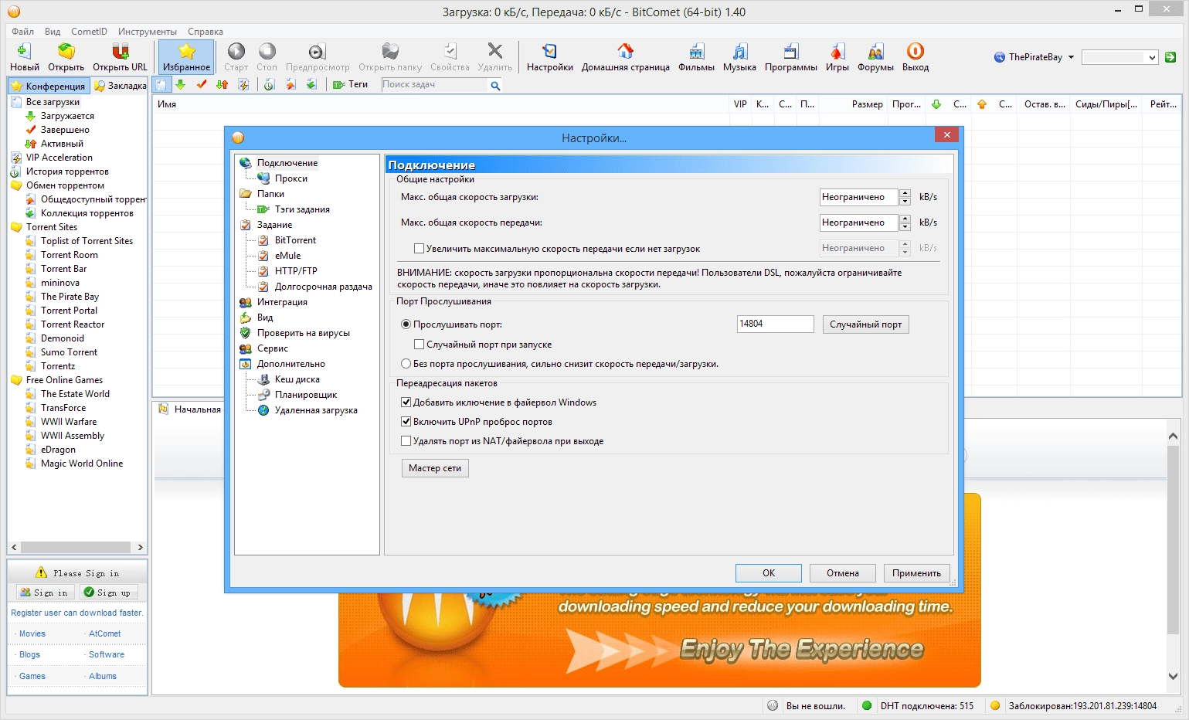Open Инструменты menu
The height and width of the screenshot is (720, 1189).
click(x=148, y=32)
